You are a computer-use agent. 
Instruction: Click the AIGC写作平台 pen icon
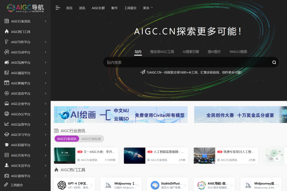click(7, 42)
